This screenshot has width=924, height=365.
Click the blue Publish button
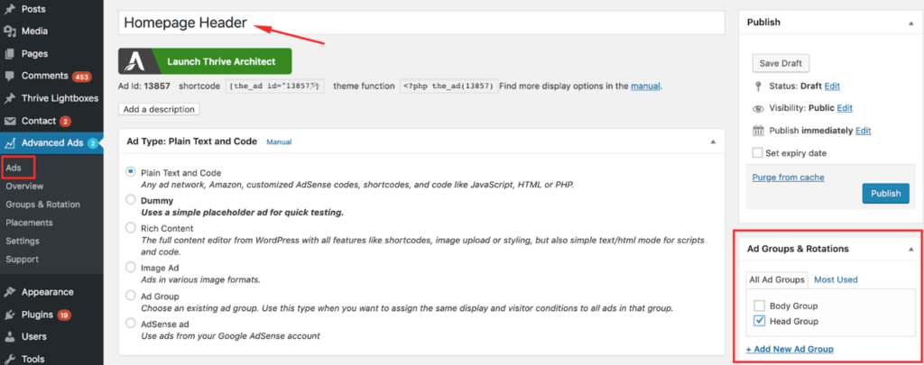pyautogui.click(x=886, y=193)
